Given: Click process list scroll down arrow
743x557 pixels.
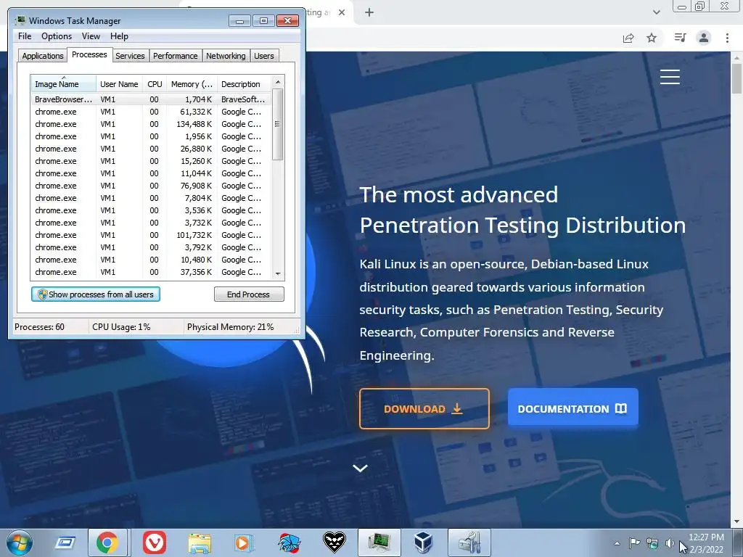Looking at the screenshot, I should [x=278, y=273].
